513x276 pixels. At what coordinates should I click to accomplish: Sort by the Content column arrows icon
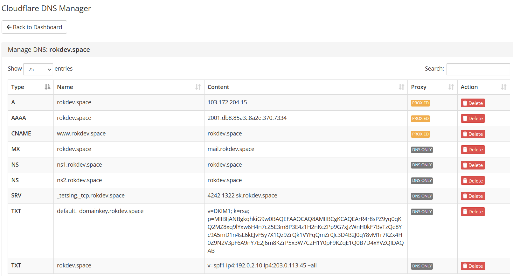401,87
